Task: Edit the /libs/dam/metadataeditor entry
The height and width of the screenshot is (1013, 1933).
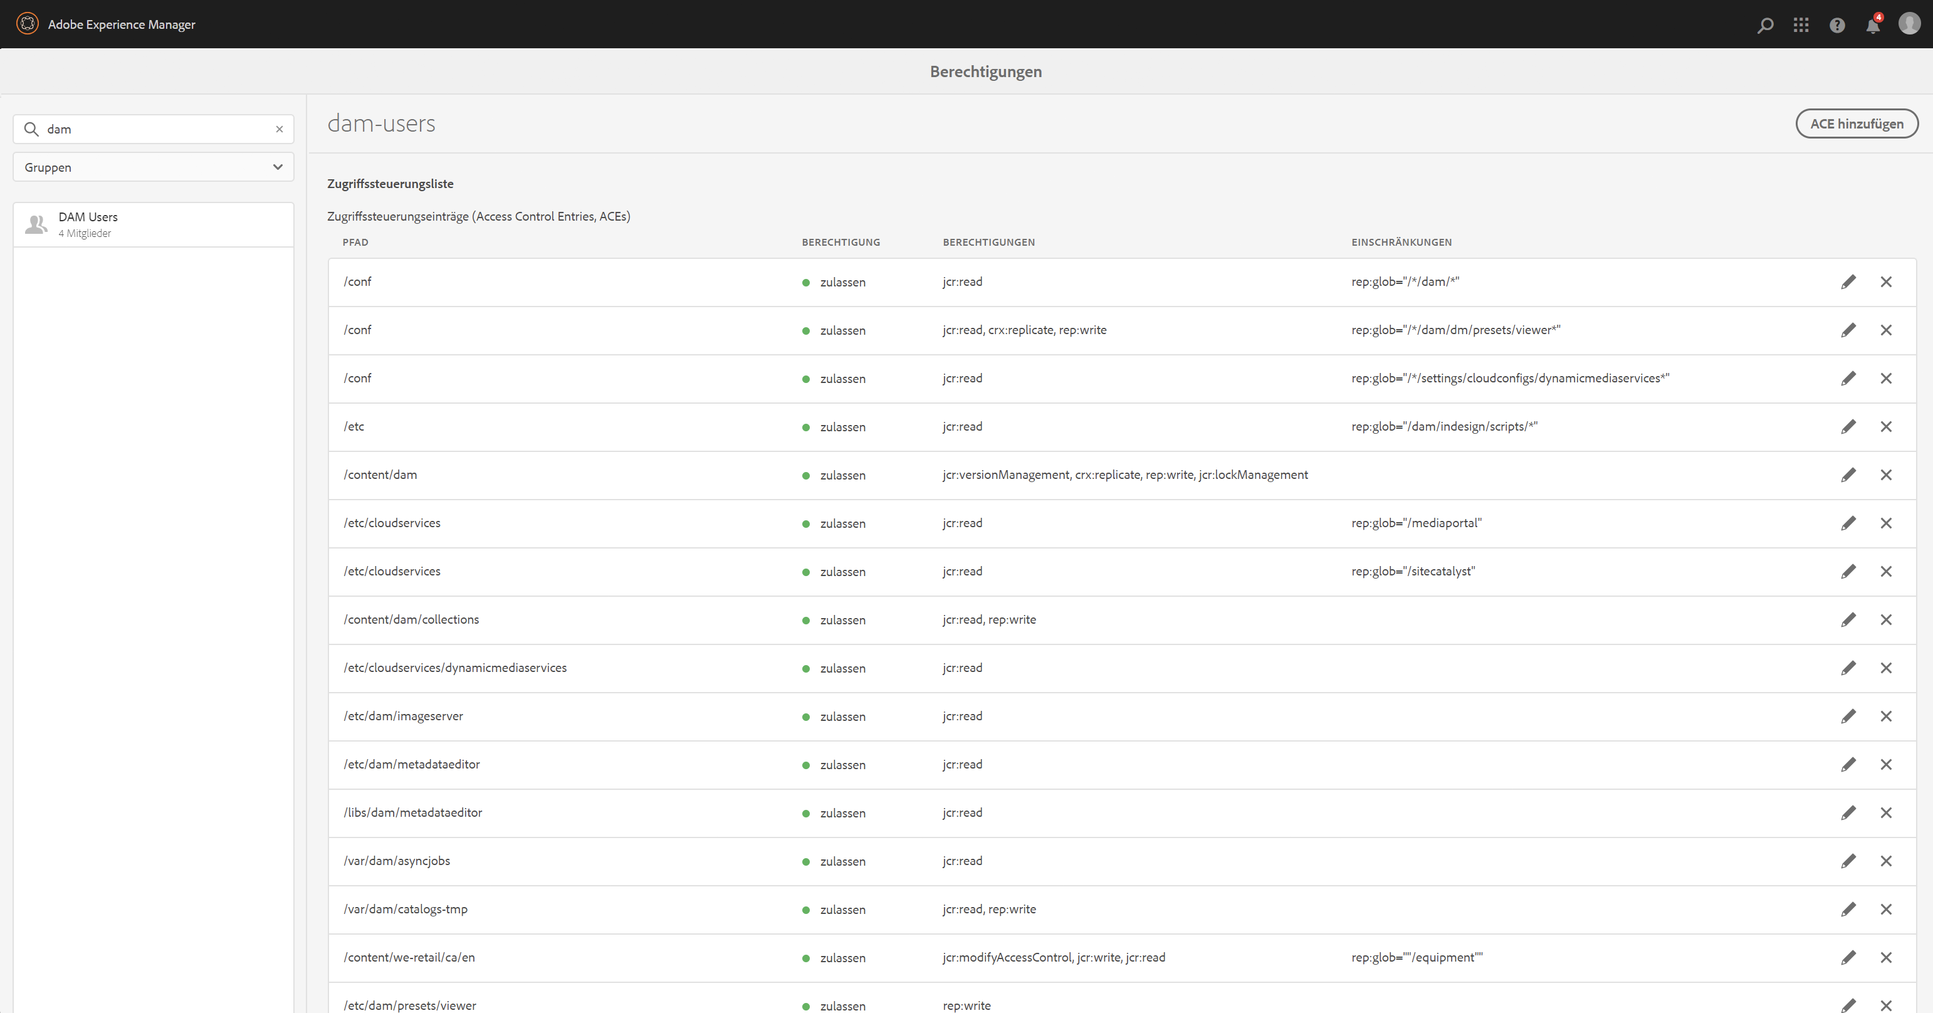Action: point(1848,812)
